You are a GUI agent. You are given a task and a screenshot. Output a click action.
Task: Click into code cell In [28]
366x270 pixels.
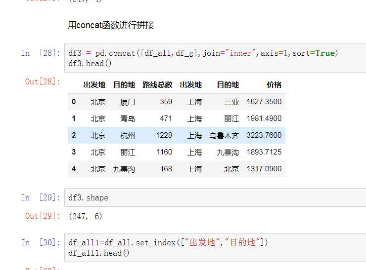(x=215, y=58)
